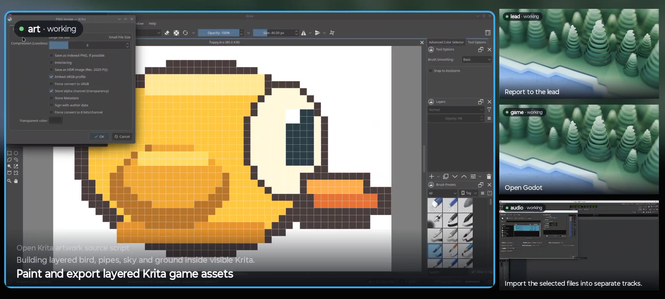Enable Store Metadata checkbox
The height and width of the screenshot is (299, 665).
coord(52,98)
